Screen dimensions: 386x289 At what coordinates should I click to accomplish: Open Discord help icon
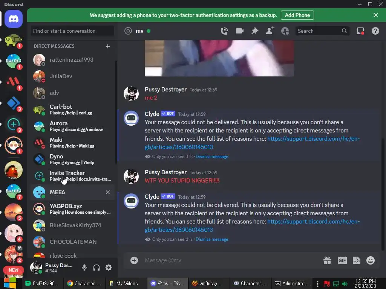(x=375, y=31)
